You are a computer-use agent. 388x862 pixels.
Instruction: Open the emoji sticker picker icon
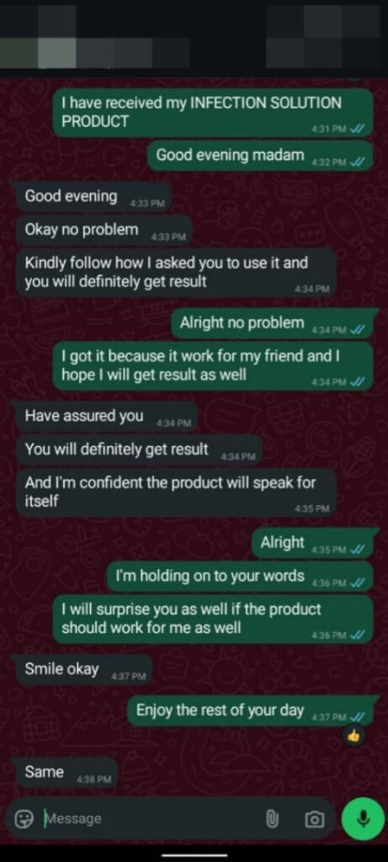24,820
